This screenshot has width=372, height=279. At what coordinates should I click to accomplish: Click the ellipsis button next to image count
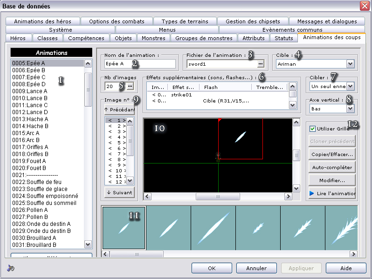[x=130, y=86]
